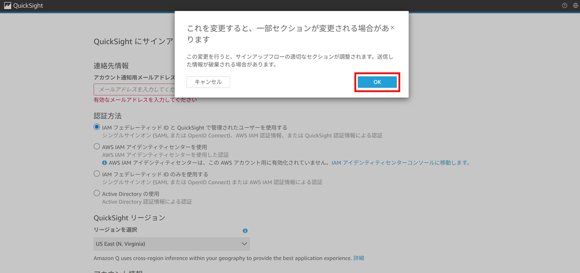Open the 詳細 link about cross-region inference
The width and height of the screenshot is (580, 273).
coord(358,258)
